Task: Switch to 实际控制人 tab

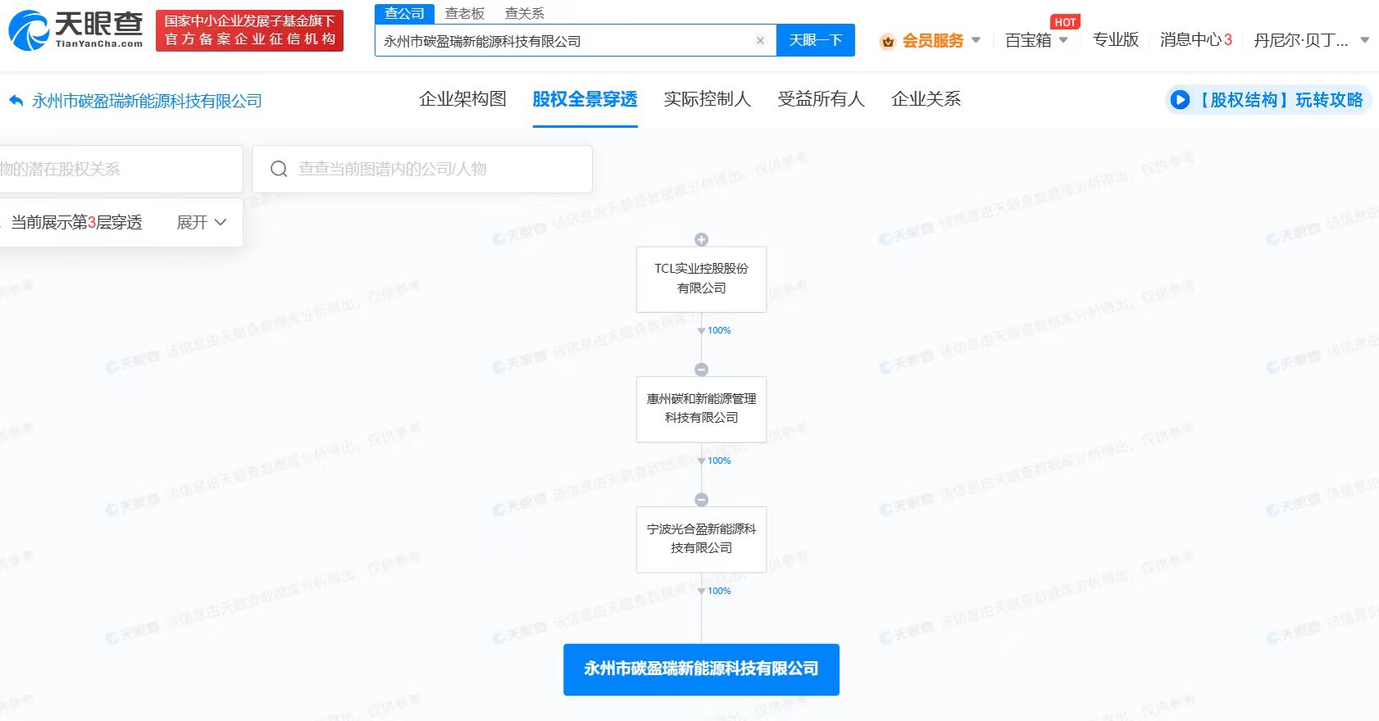Action: click(x=707, y=99)
